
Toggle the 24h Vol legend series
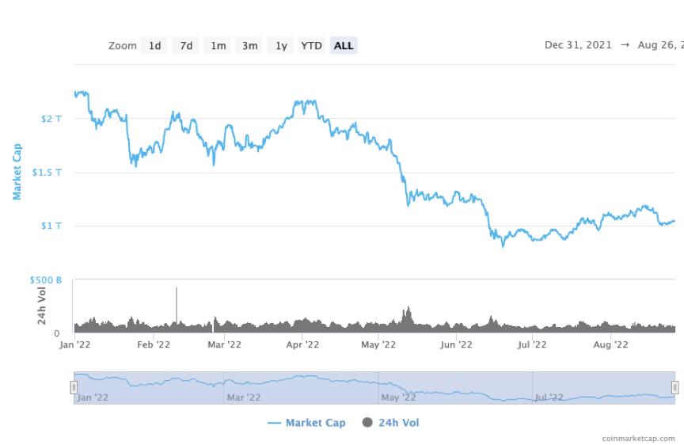[x=390, y=423]
